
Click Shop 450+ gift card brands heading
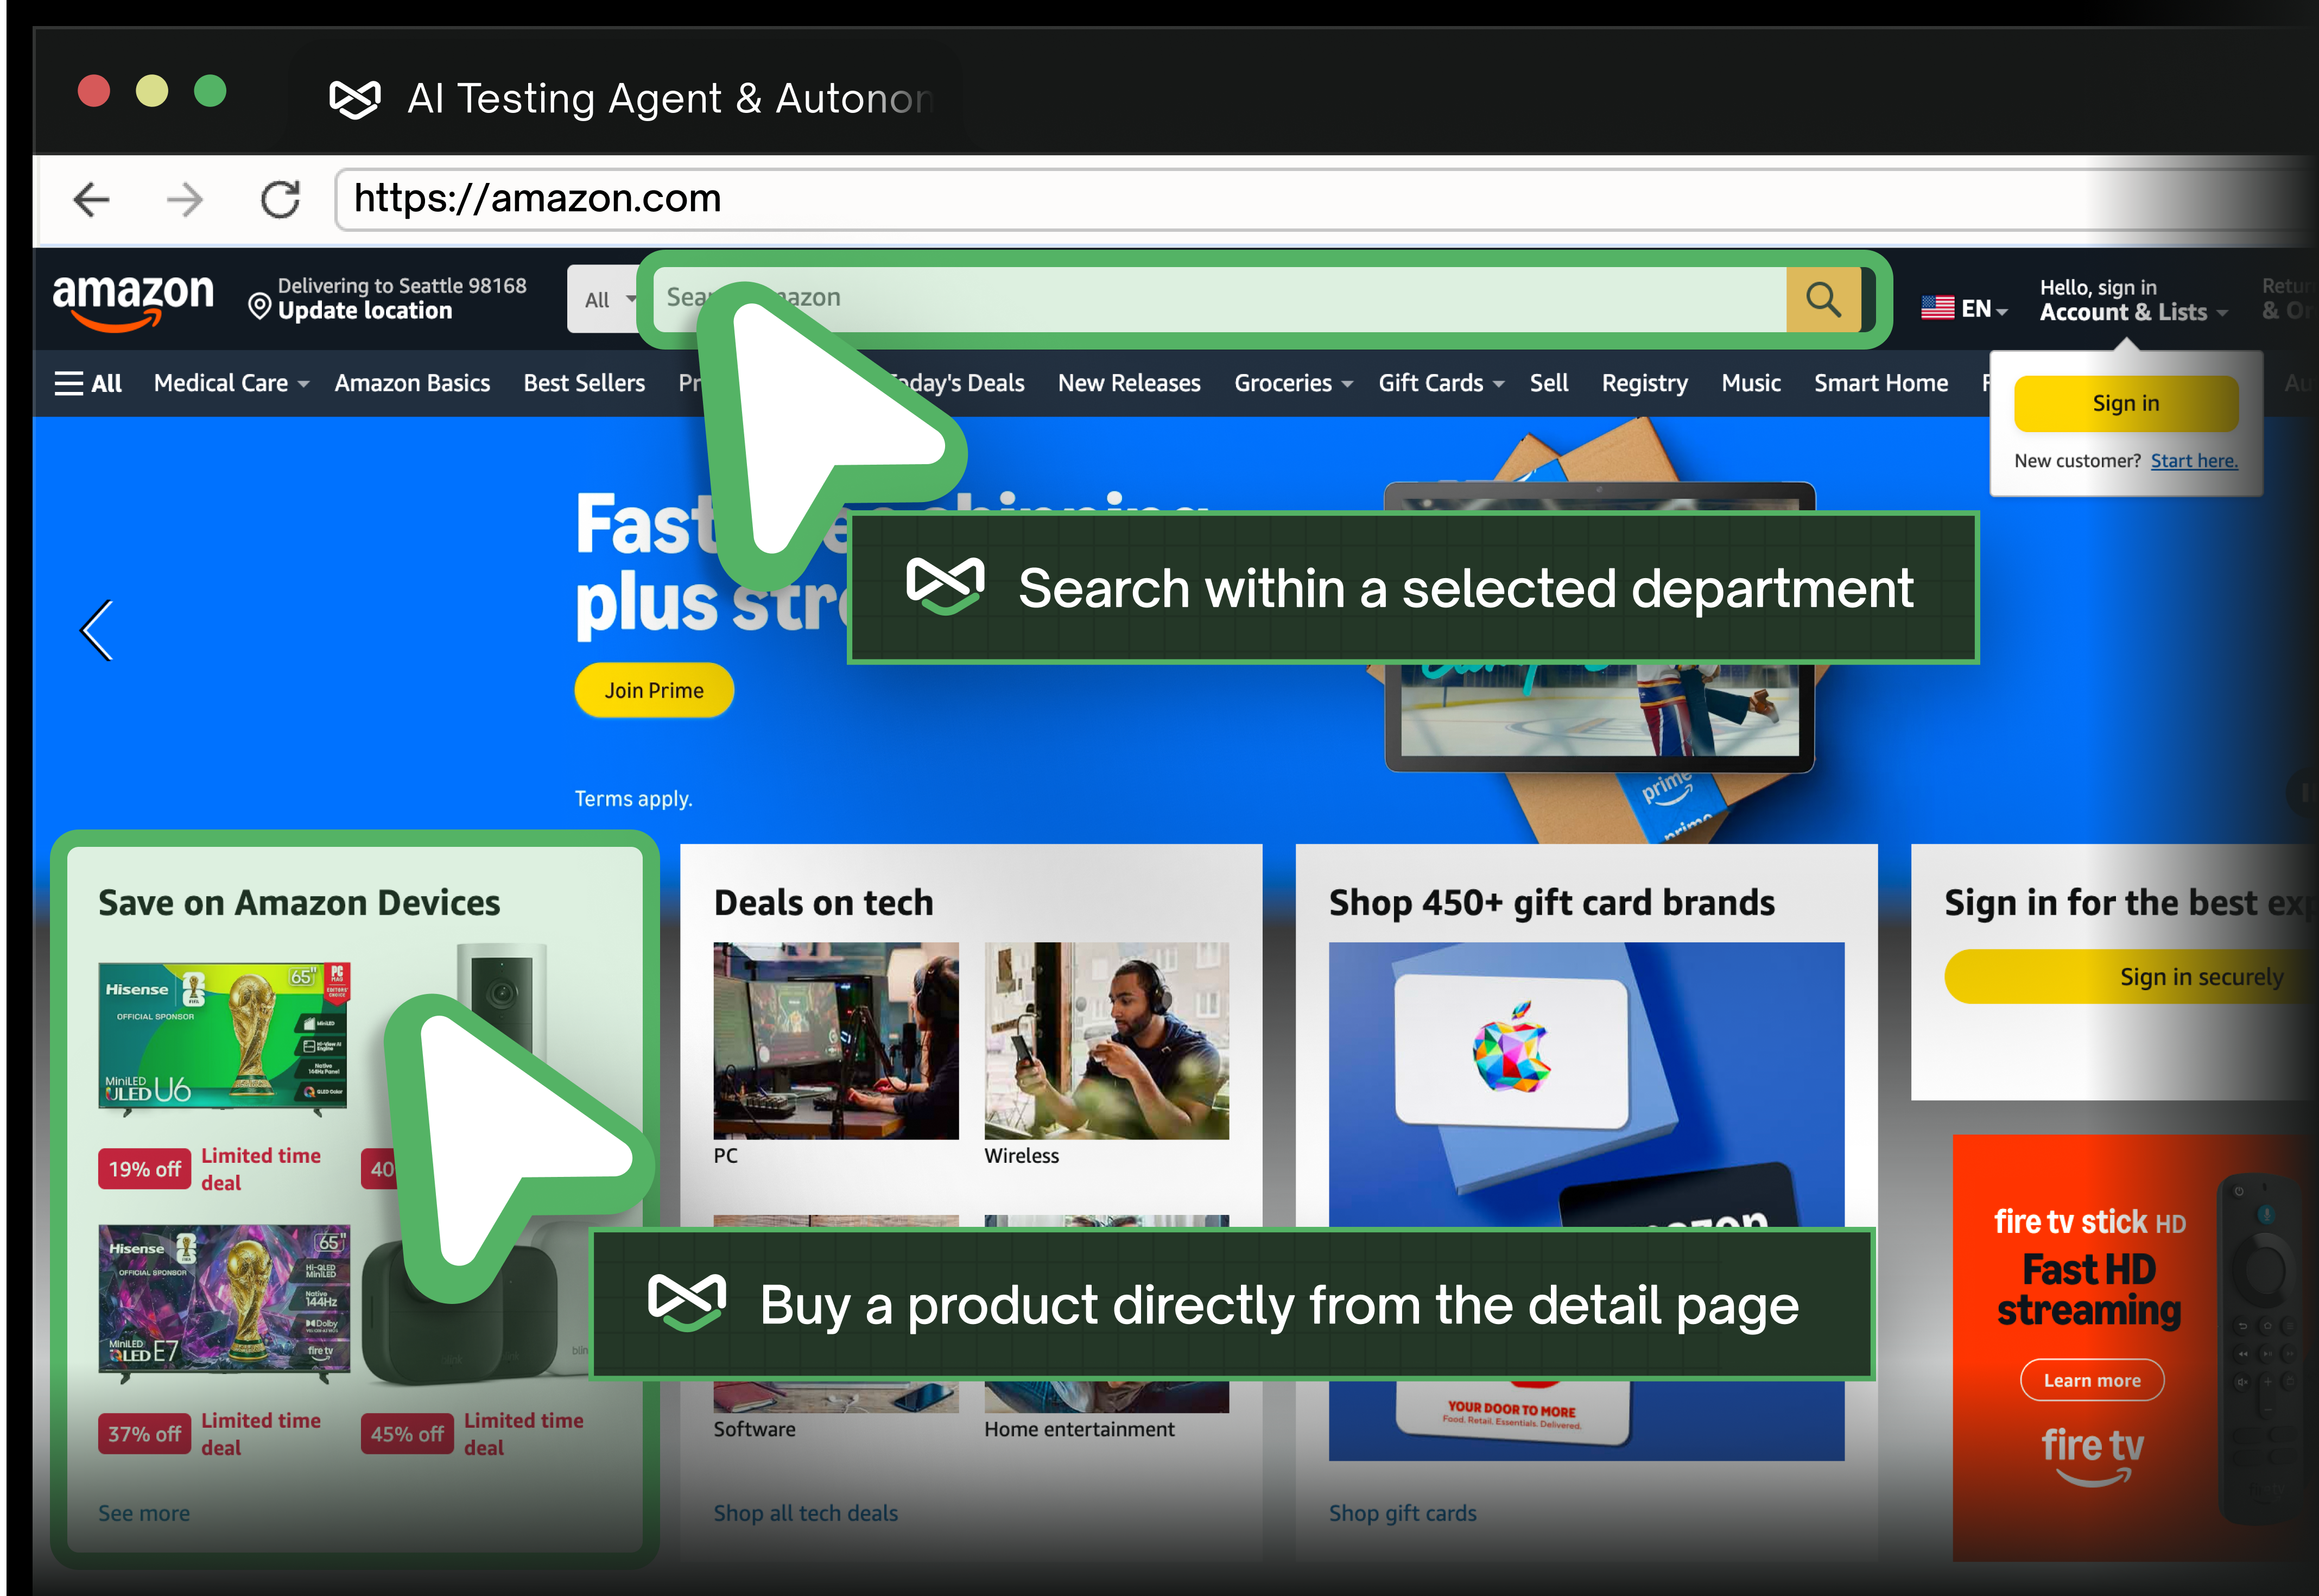coord(1551,902)
